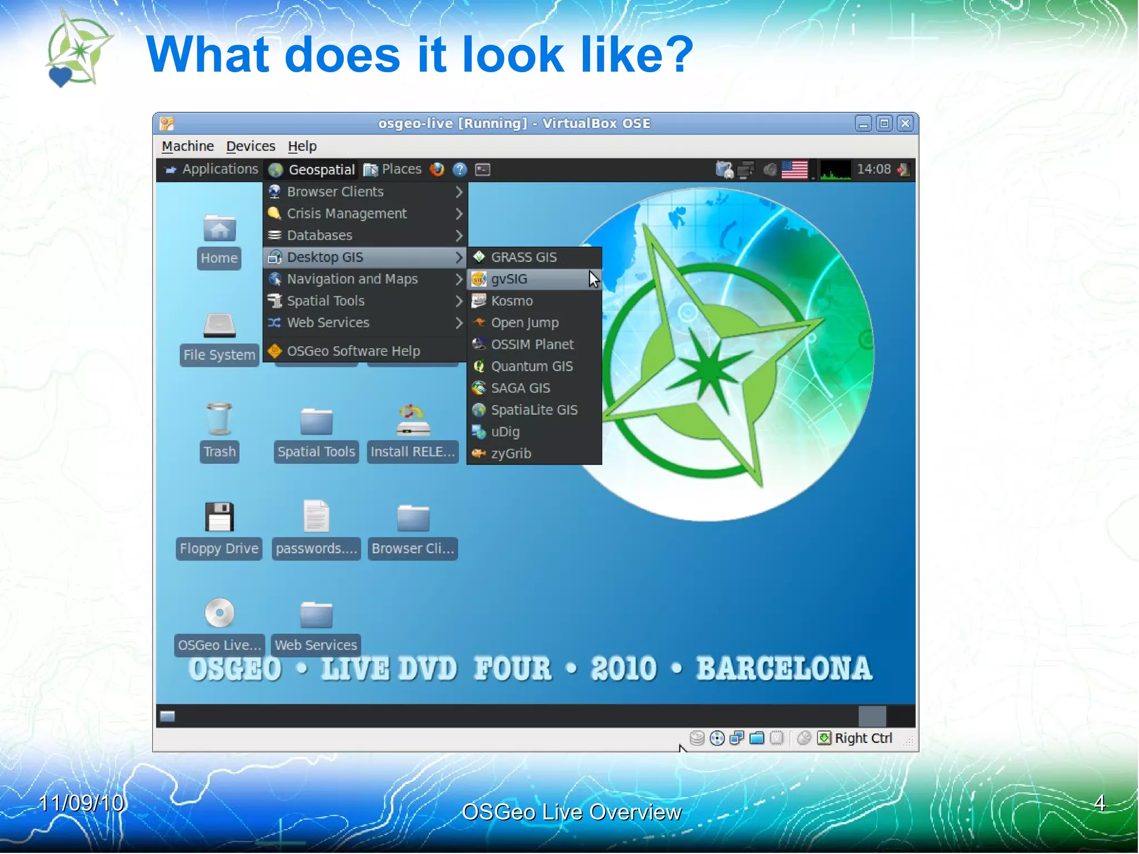This screenshot has width=1139, height=854.
Task: Launch Open Jump from the submenu
Action: point(534,322)
